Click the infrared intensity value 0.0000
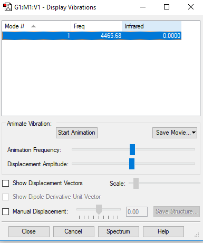Viewport: 203px width, 243px height. tap(171, 36)
